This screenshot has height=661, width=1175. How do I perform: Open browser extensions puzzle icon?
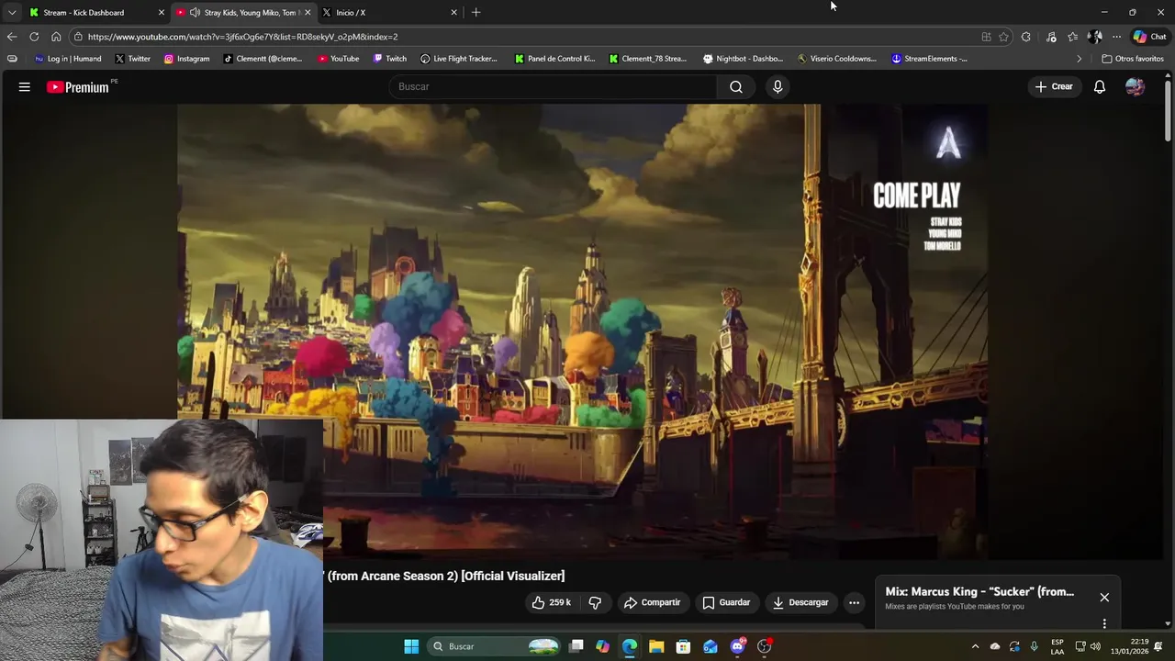[x=1026, y=37]
